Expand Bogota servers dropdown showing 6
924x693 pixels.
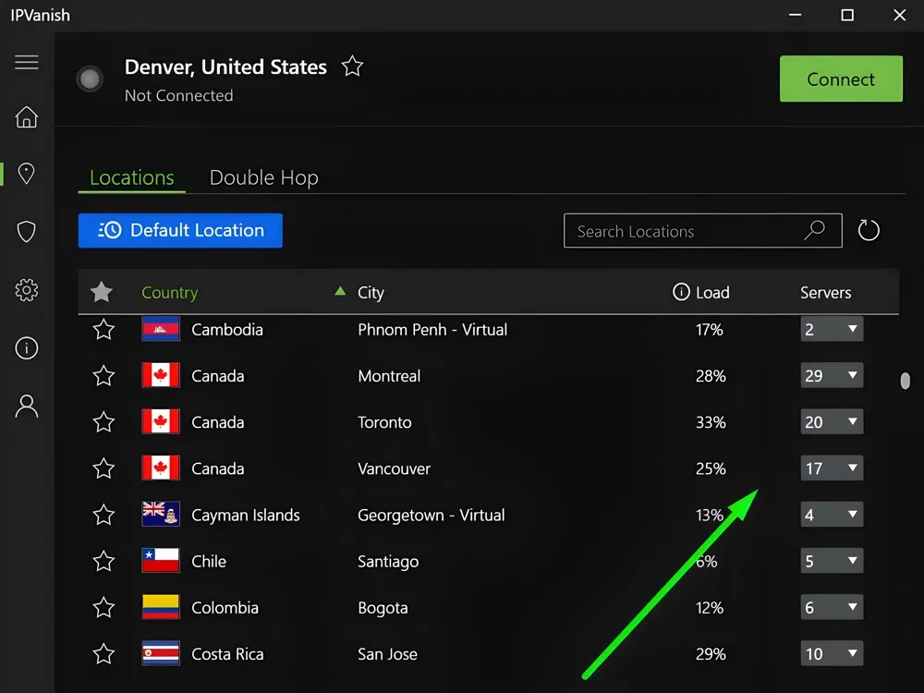[x=832, y=607]
